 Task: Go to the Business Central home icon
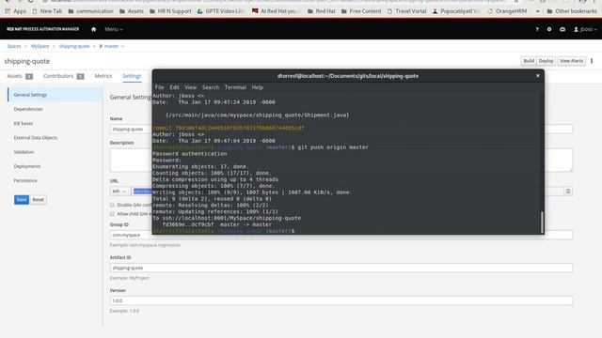[x=94, y=29]
